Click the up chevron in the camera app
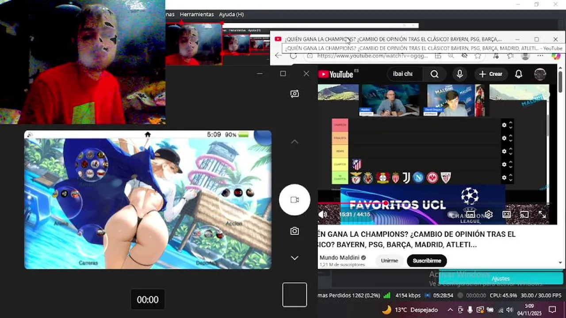Screen dimensions: 566x318 coord(294,142)
